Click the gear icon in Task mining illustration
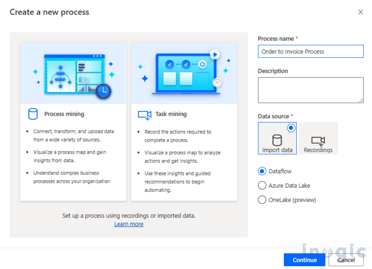Image resolution: width=372 pixels, height=269 pixels. [217, 82]
